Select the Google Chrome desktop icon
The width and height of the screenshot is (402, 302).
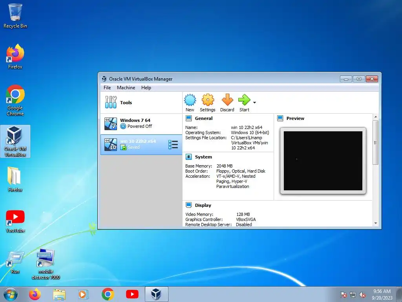click(x=15, y=100)
